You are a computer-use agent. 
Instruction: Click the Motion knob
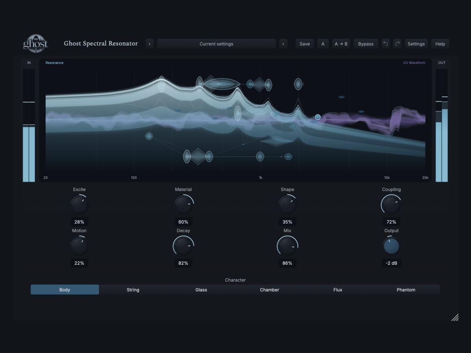[x=79, y=246]
